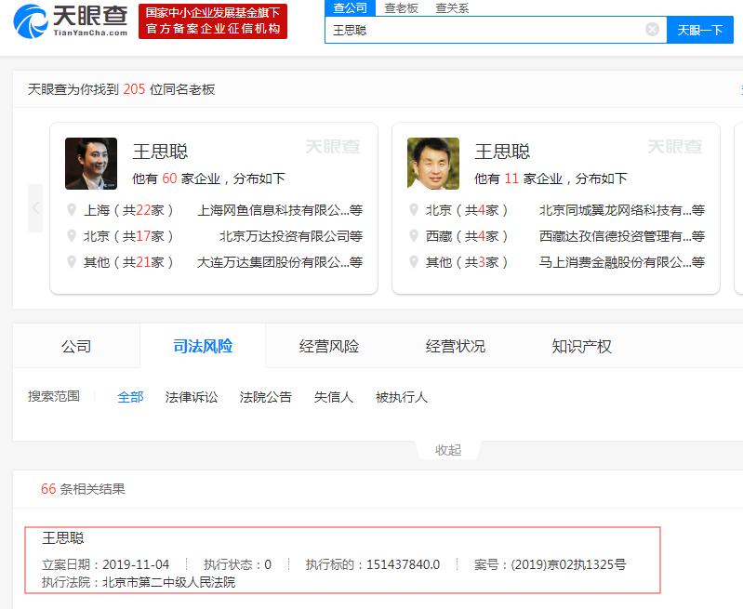Open 大连万达集团股份有限公司 link
Image resolution: width=743 pixels, height=609 pixels.
[x=280, y=262]
